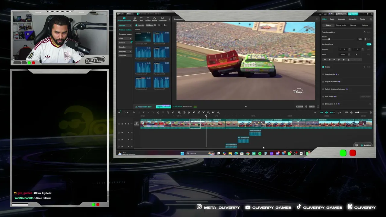
Task: Expand the player to fullscreen
Action: [318, 106]
